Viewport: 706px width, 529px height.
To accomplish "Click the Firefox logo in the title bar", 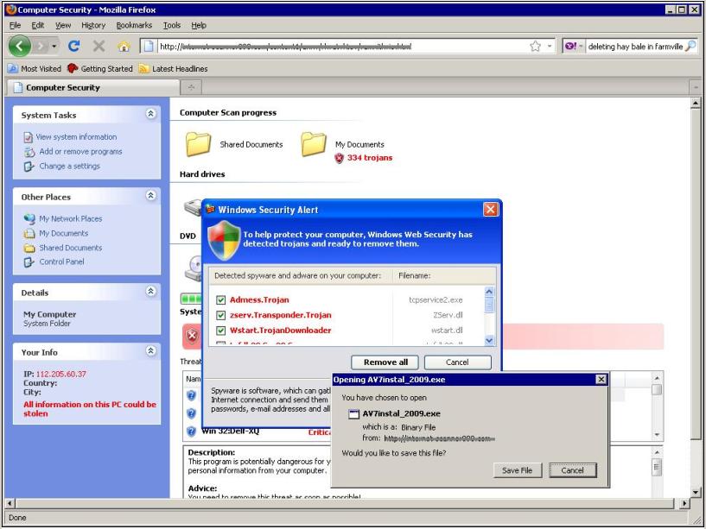I will pyautogui.click(x=11, y=9).
